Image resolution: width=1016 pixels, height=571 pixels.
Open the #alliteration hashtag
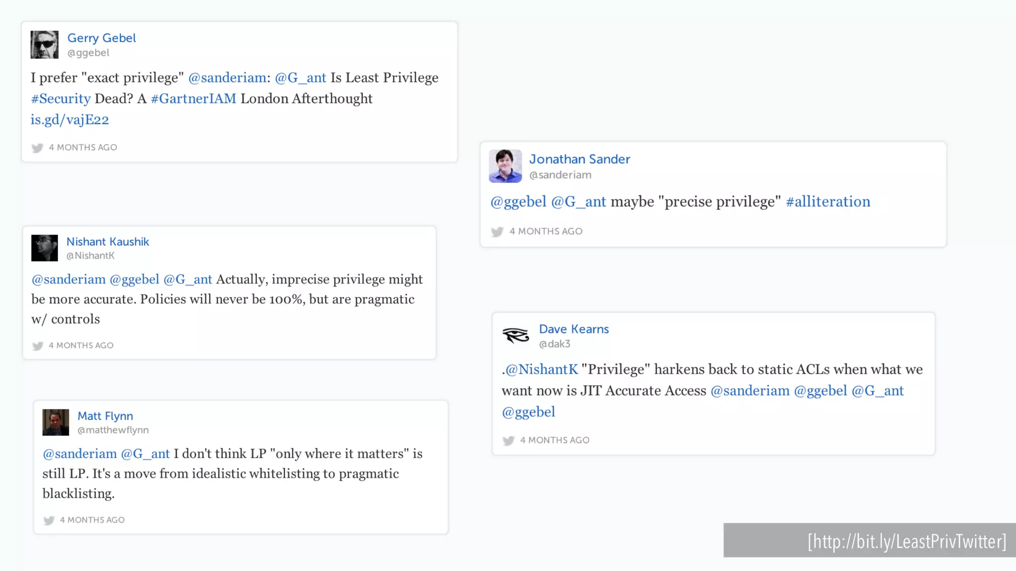828,202
